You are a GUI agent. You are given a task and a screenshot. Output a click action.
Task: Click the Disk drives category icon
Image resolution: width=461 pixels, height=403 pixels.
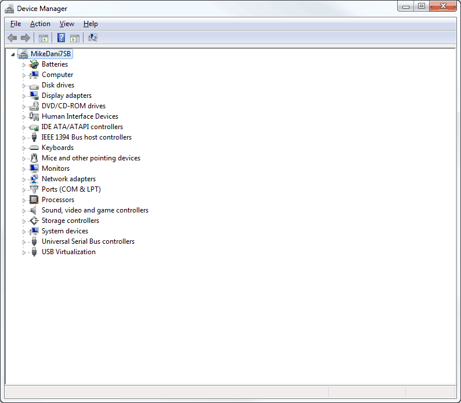pos(34,86)
